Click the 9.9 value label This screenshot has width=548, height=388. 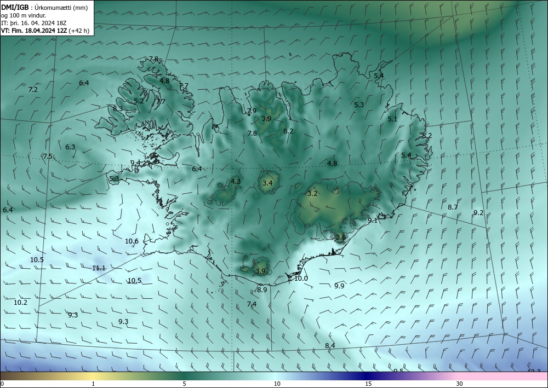pyautogui.click(x=339, y=286)
